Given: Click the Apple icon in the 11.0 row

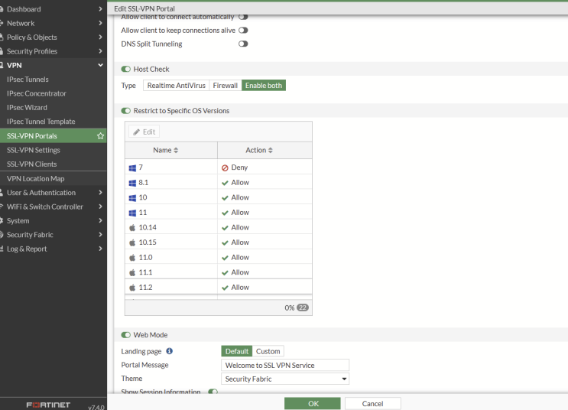Looking at the screenshot, I should [x=132, y=257].
